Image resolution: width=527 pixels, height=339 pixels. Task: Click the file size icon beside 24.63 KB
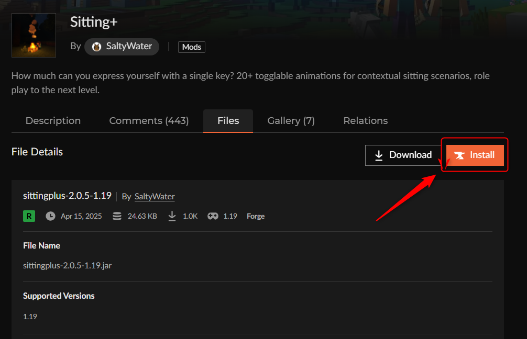click(x=117, y=216)
